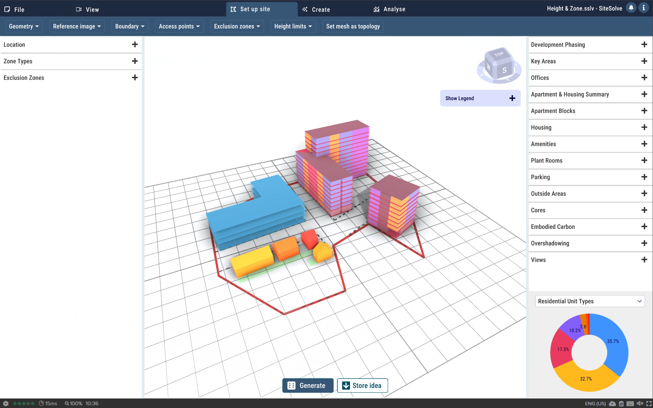Click the Generate button

click(x=307, y=386)
